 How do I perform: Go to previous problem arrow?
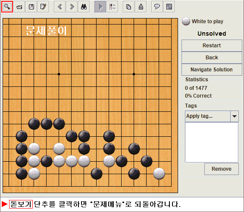coord(60,7)
